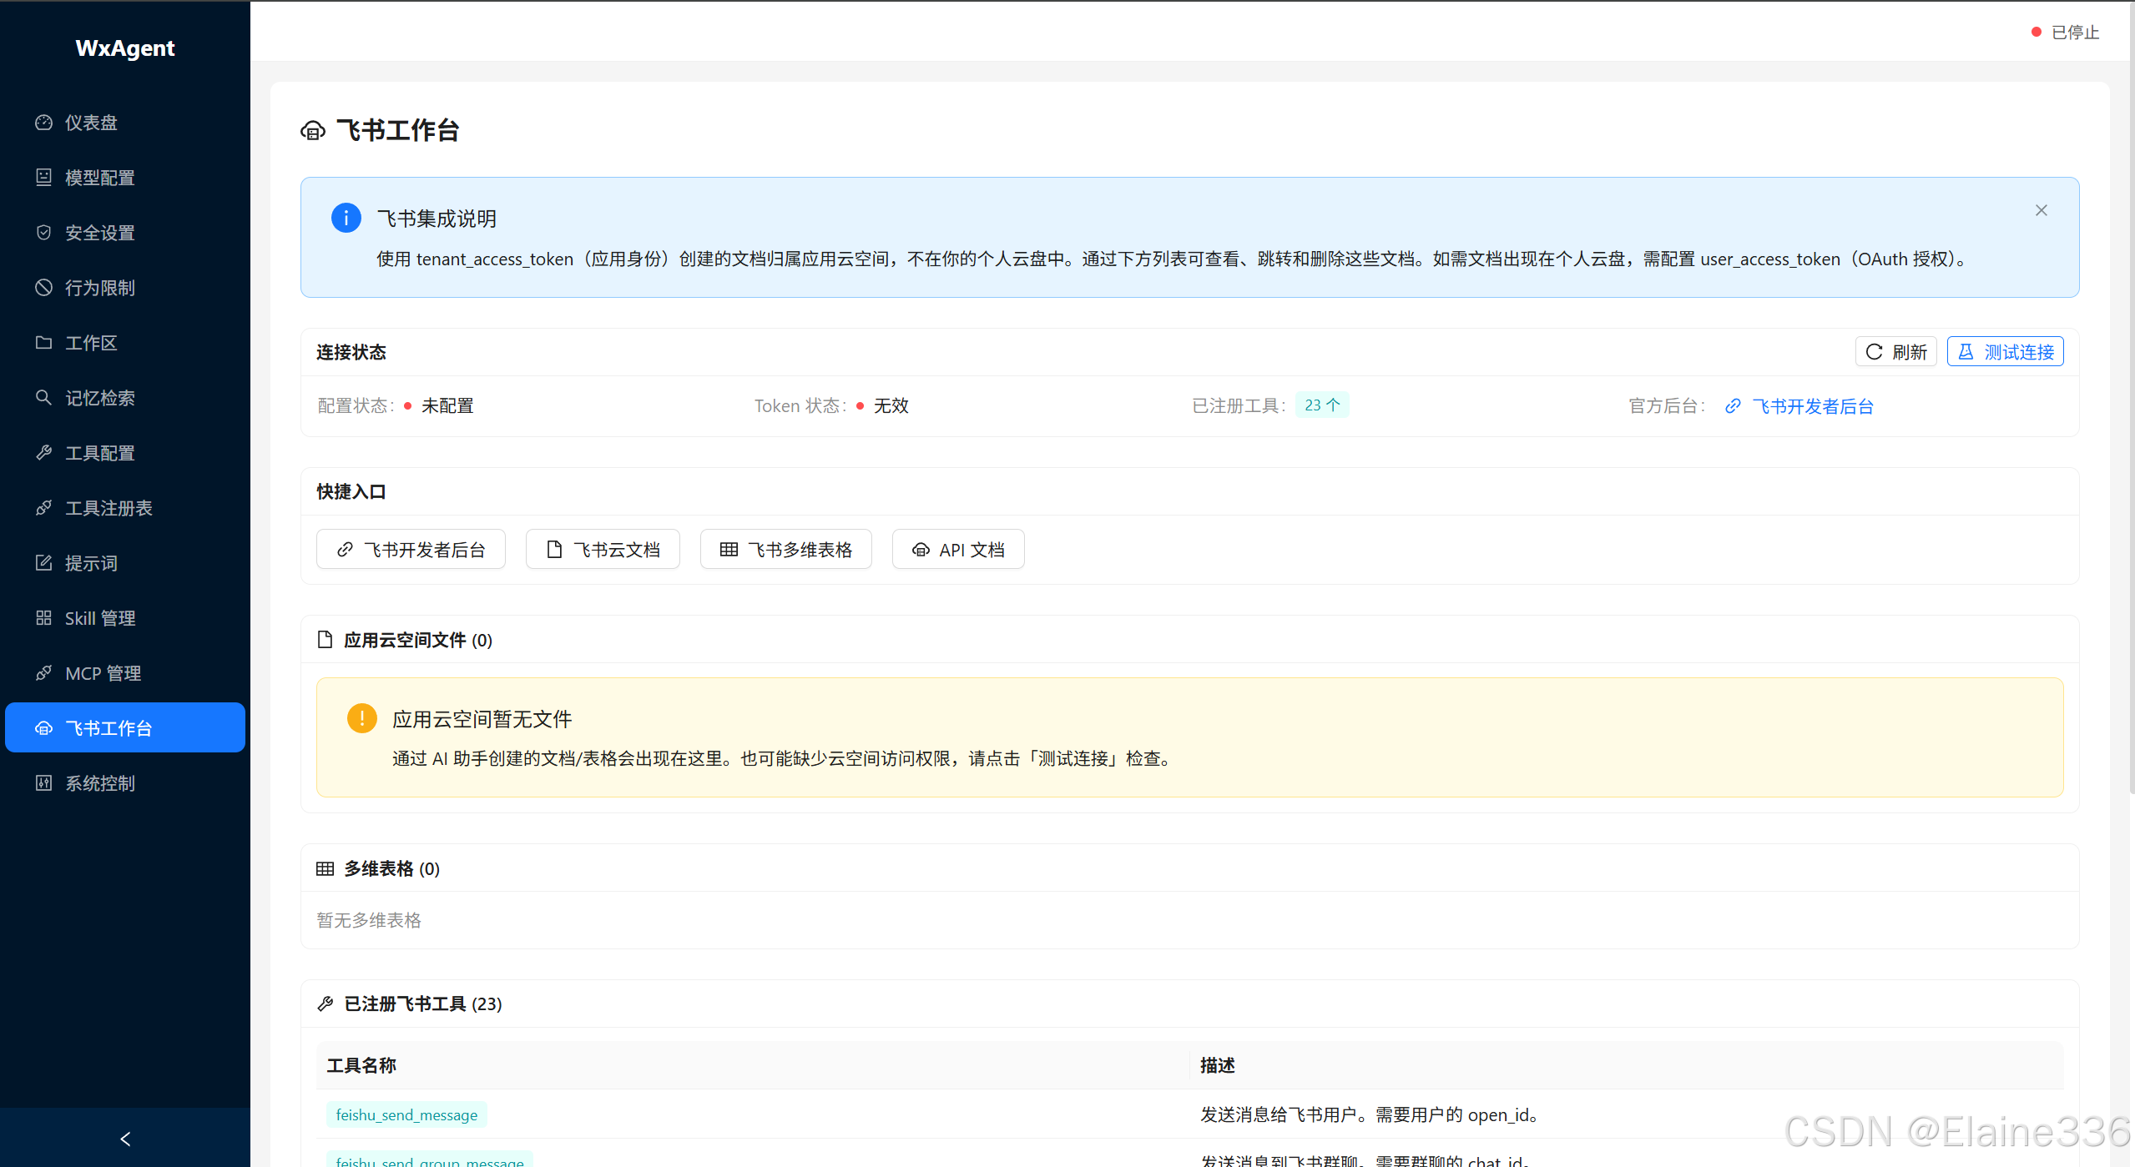Viewport: 2135px width, 1167px height.
Task: Click the 暂无多维表格 placeholder text
Action: (369, 920)
